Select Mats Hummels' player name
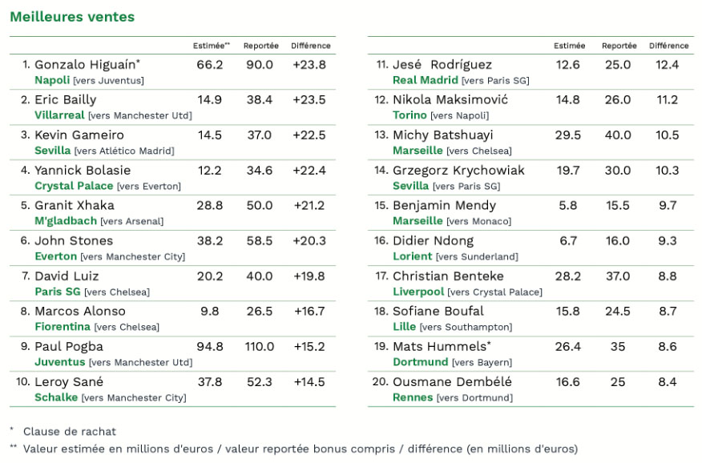The width and height of the screenshot is (702, 463). (438, 347)
